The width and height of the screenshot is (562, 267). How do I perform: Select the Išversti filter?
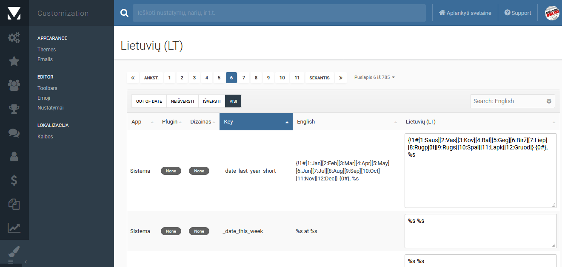point(211,101)
